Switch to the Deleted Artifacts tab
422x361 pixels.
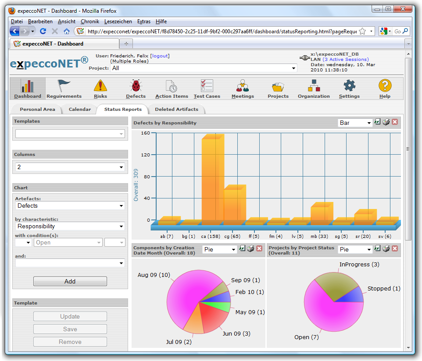click(x=176, y=109)
